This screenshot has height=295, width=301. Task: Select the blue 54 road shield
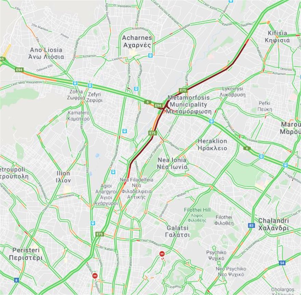pyautogui.click(x=282, y=263)
